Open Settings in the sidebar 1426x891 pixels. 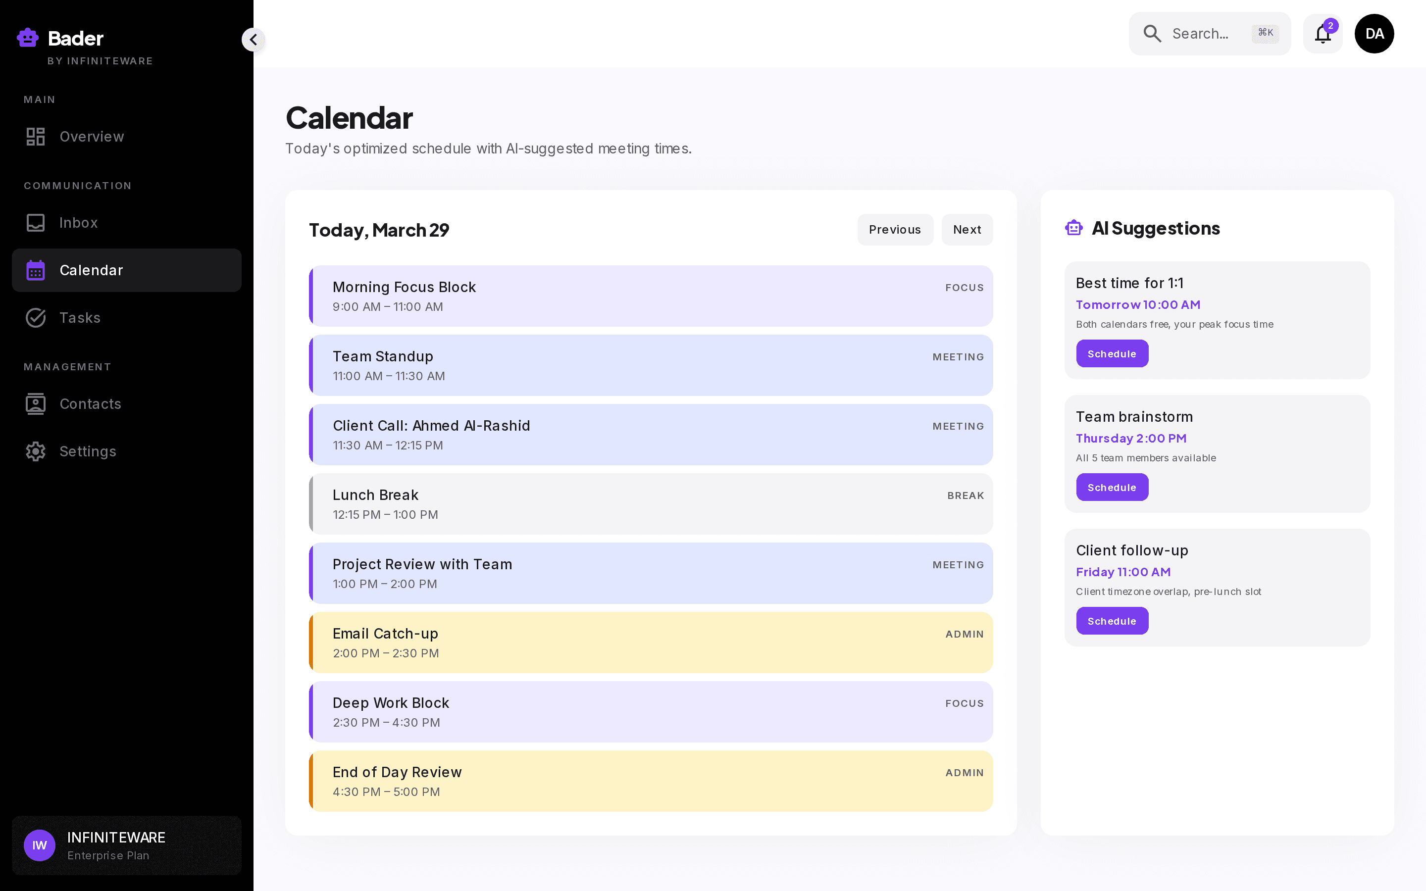click(127, 451)
